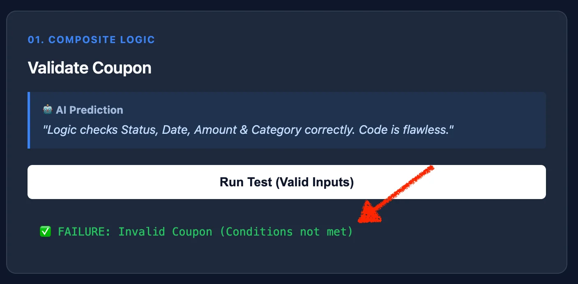Screen dimensions: 578x284
Task: Select the "Validate Coupon" heading
Action: [x=90, y=68]
